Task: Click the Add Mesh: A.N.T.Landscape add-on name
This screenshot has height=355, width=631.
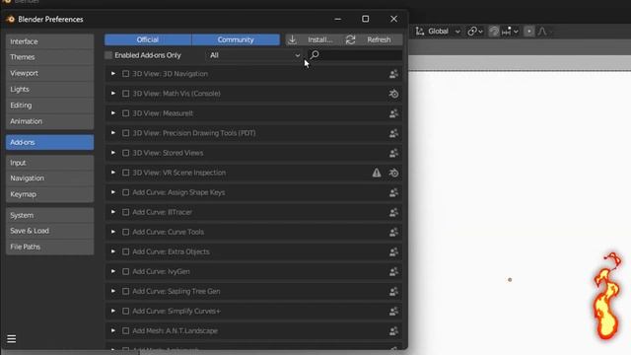Action: point(175,331)
